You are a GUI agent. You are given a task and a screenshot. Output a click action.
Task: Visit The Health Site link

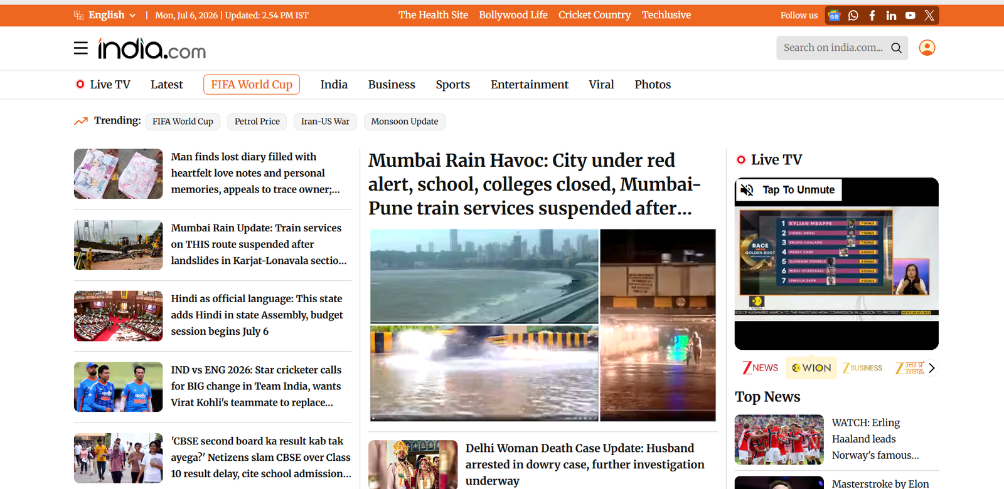point(433,15)
